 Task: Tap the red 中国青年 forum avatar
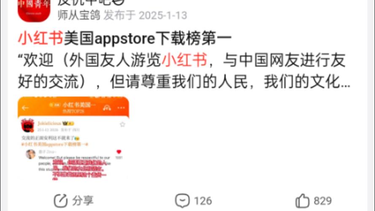click(x=34, y=11)
